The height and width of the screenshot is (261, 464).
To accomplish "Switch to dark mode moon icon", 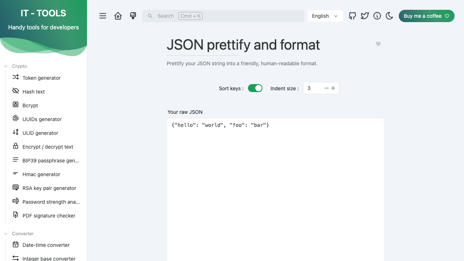I will pos(389,16).
